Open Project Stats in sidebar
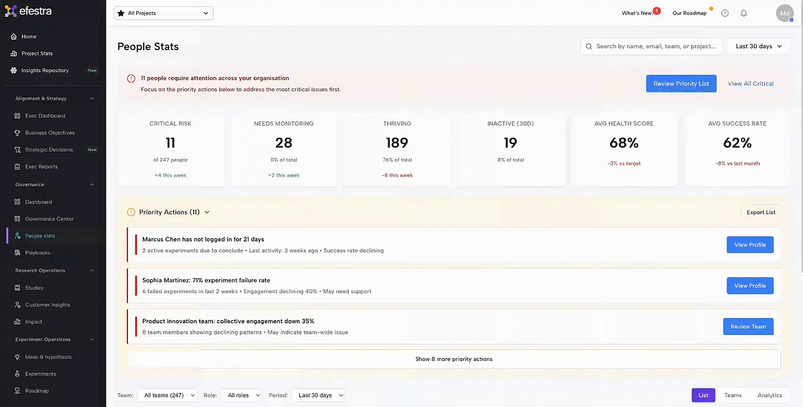 click(x=37, y=54)
